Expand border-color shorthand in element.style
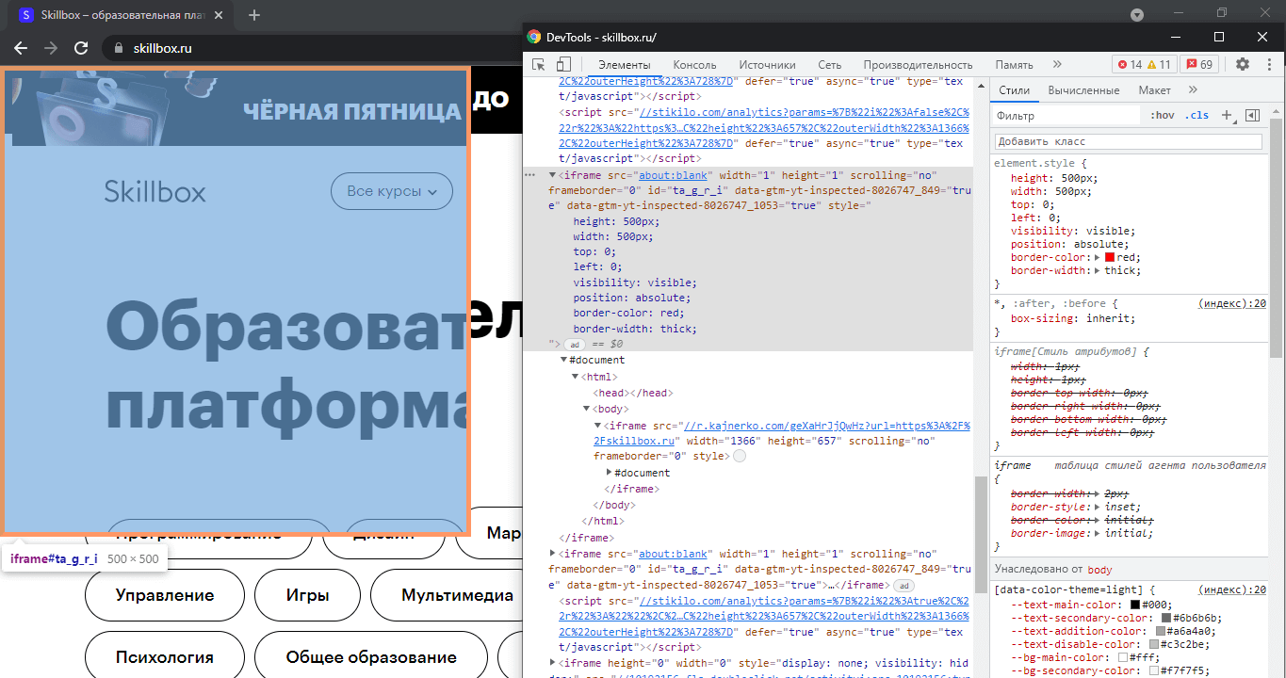 pos(1098,257)
